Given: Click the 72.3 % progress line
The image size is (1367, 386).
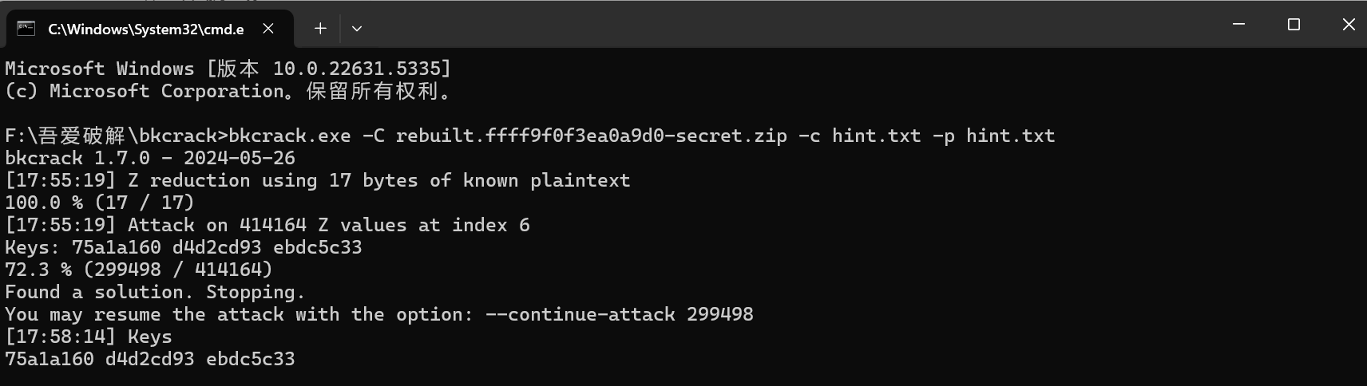Looking at the screenshot, I should [x=139, y=270].
